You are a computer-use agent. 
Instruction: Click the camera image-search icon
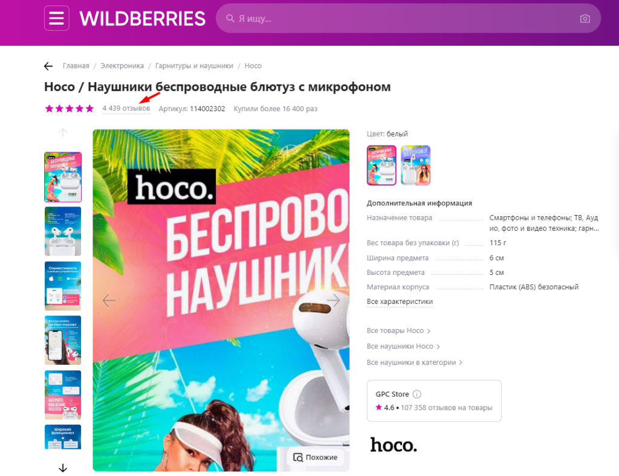(x=585, y=19)
